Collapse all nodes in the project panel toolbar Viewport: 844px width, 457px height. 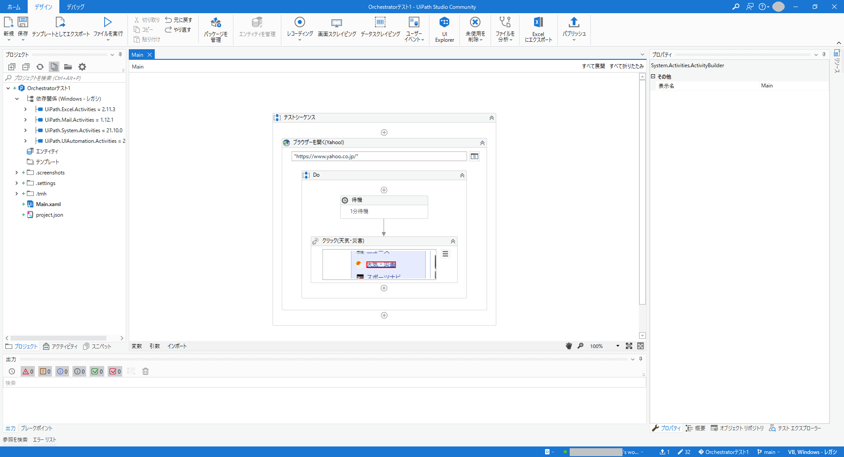point(26,67)
